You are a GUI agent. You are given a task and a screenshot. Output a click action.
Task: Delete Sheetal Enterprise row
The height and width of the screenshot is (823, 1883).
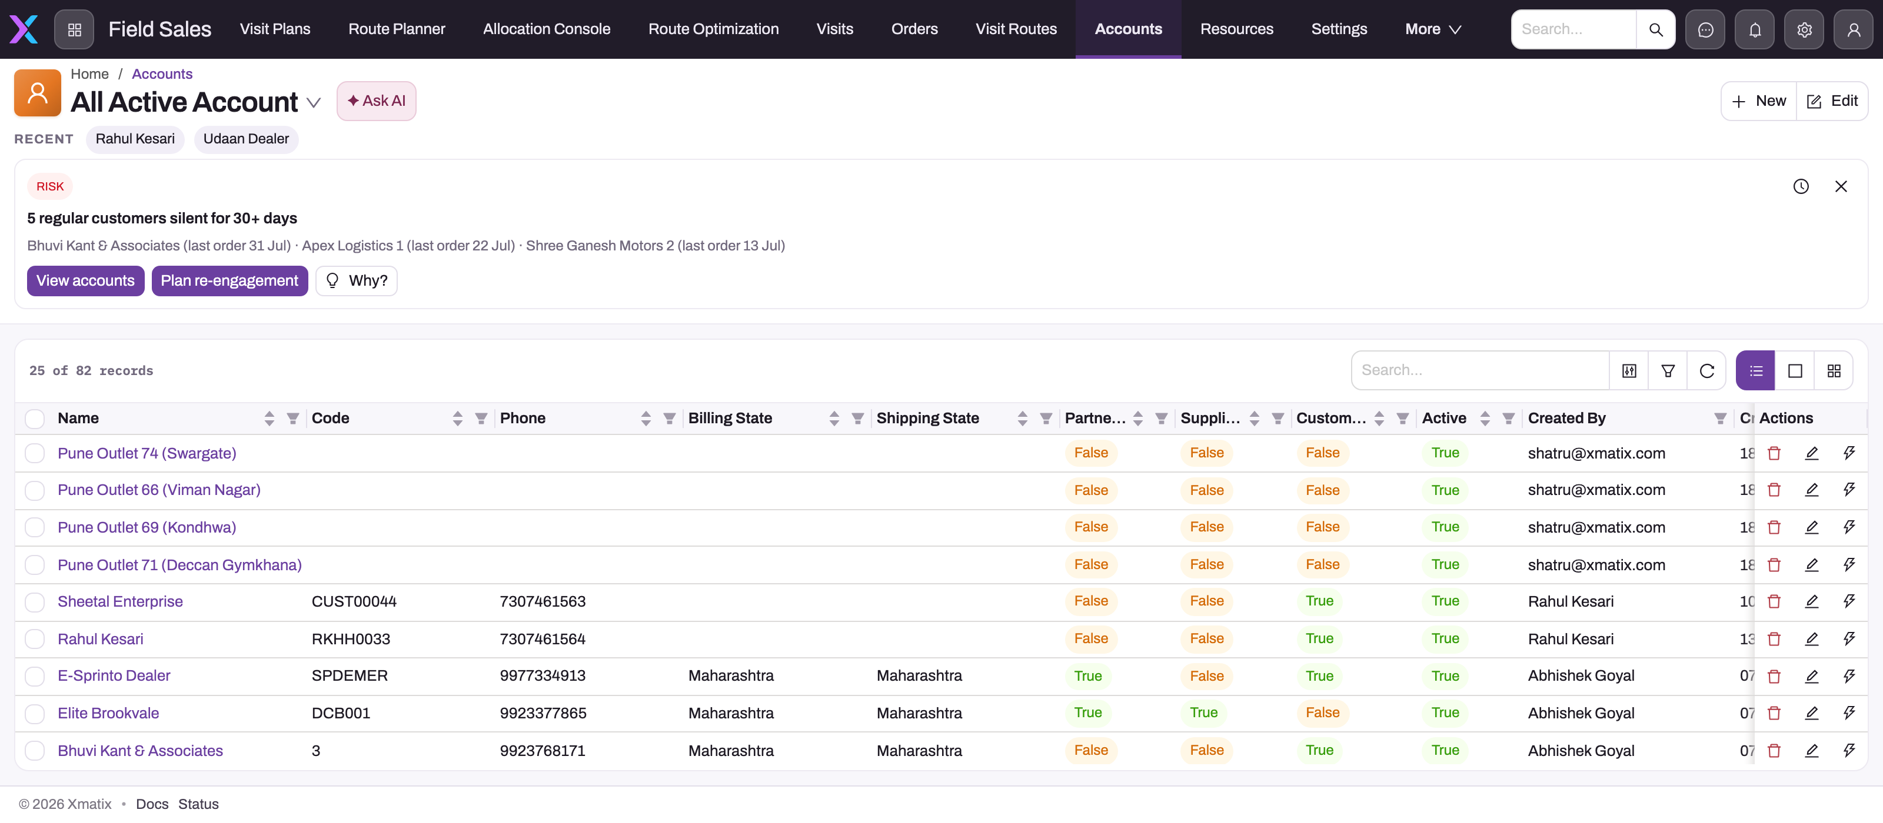tap(1774, 602)
